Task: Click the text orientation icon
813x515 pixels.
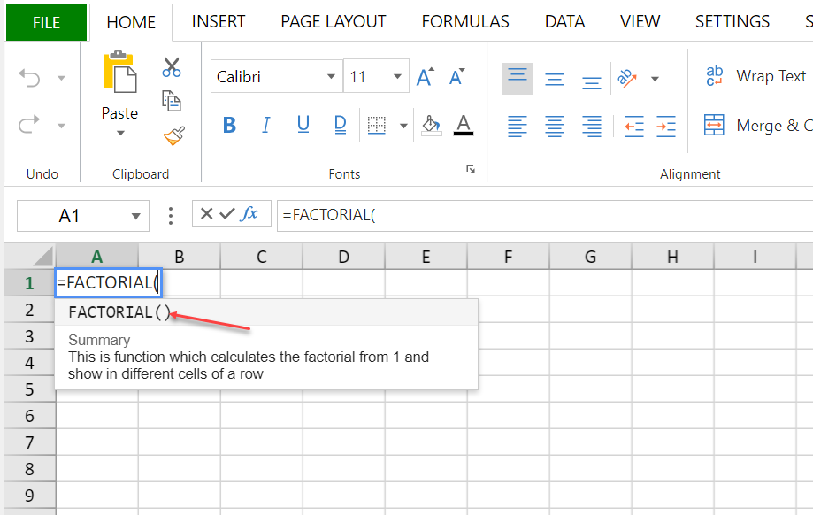Action: pos(628,79)
